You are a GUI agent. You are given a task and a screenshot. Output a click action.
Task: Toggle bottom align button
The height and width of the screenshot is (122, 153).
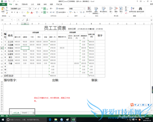(x=47, y=9)
